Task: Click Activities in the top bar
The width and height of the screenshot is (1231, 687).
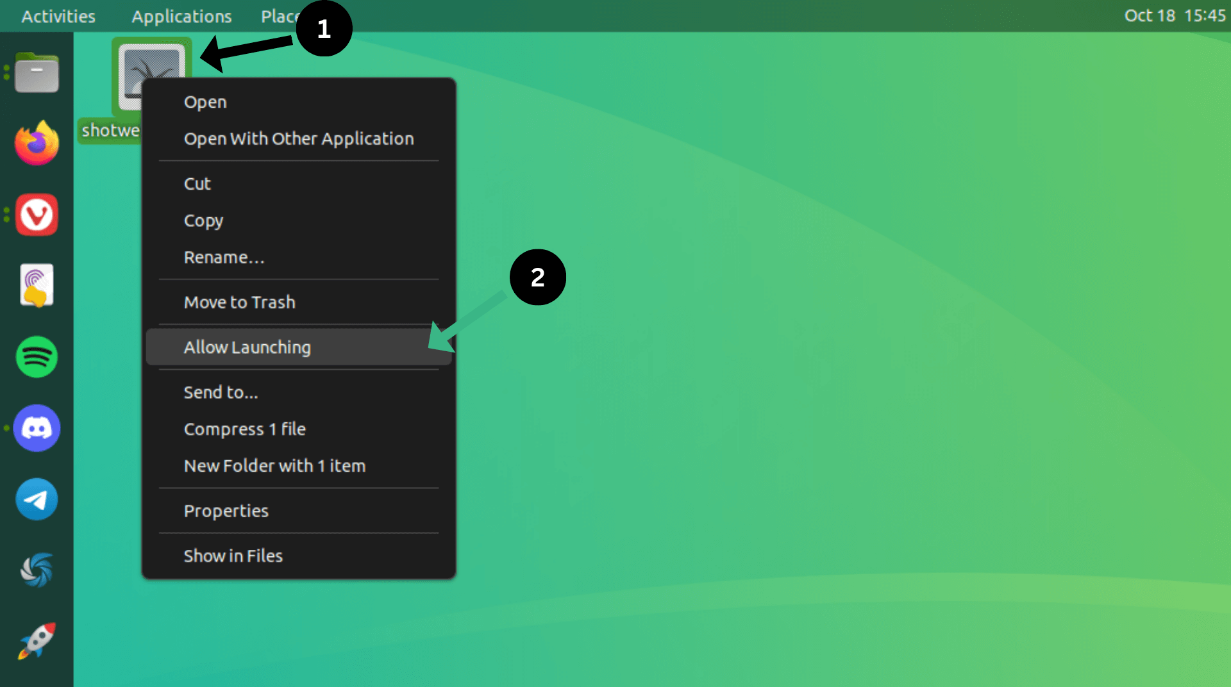Action: tap(57, 16)
